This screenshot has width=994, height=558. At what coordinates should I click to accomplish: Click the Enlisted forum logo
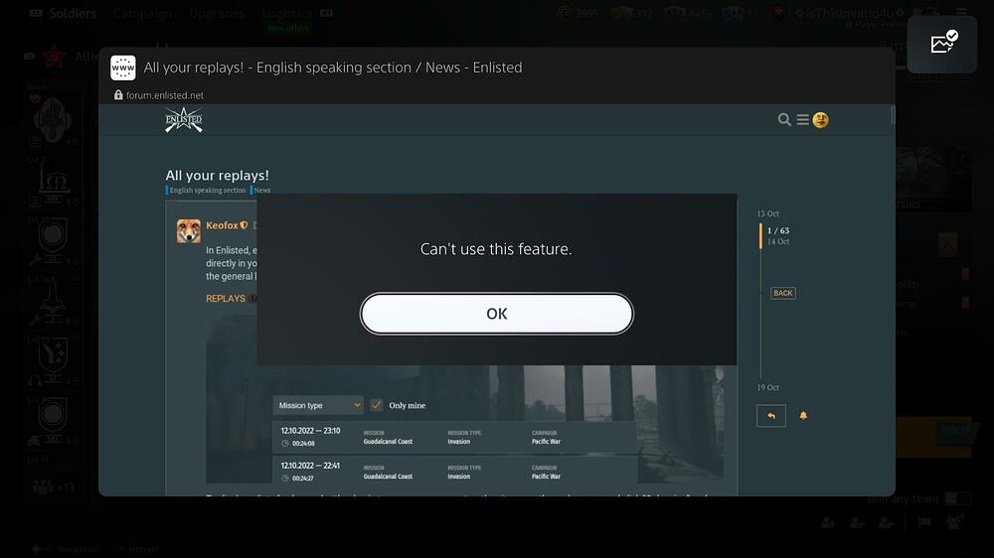click(184, 120)
